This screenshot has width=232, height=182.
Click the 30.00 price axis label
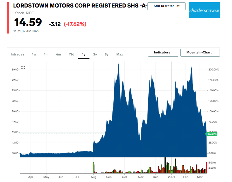15,69
